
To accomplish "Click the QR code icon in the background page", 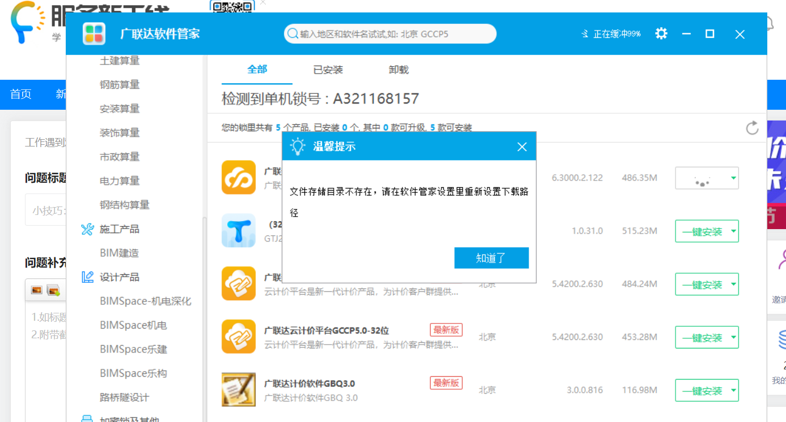I will coord(232,6).
